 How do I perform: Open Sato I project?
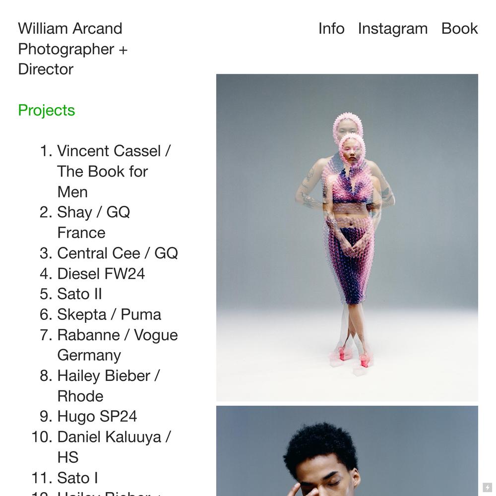77,478
